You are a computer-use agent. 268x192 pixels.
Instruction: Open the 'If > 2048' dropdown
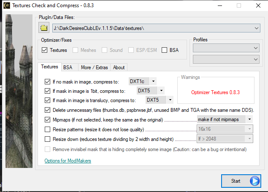tap(249, 139)
